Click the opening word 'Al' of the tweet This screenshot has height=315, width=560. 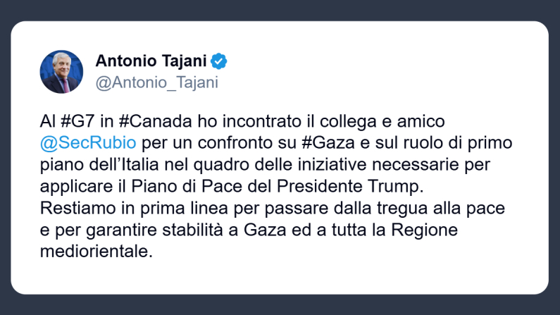click(47, 123)
